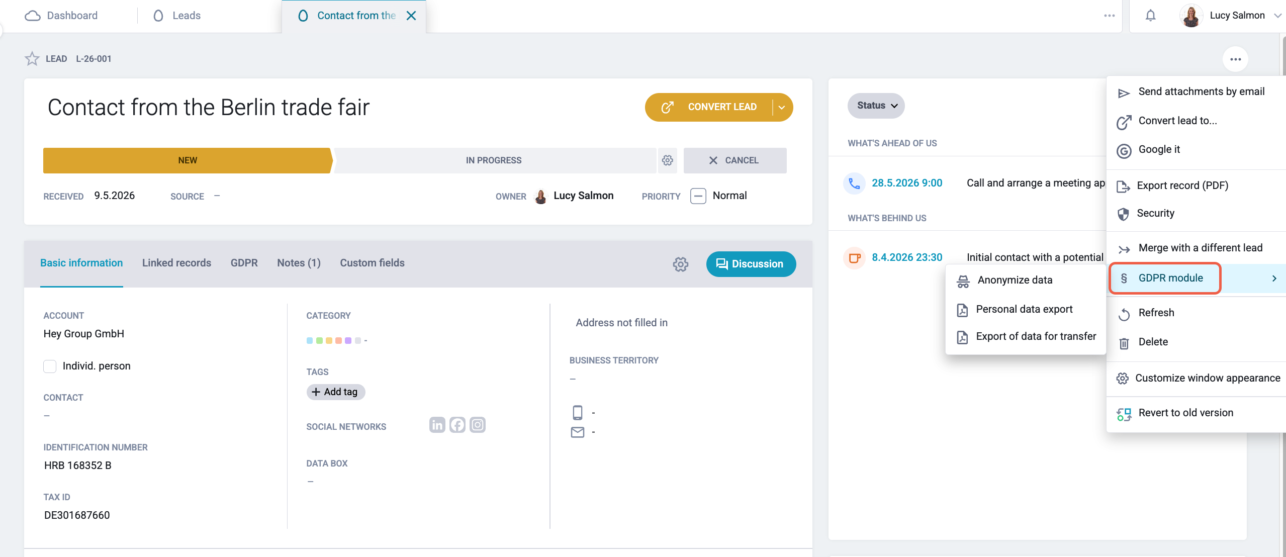Select Google it menu entry
Screen dimensions: 1286x557
point(1196,149)
